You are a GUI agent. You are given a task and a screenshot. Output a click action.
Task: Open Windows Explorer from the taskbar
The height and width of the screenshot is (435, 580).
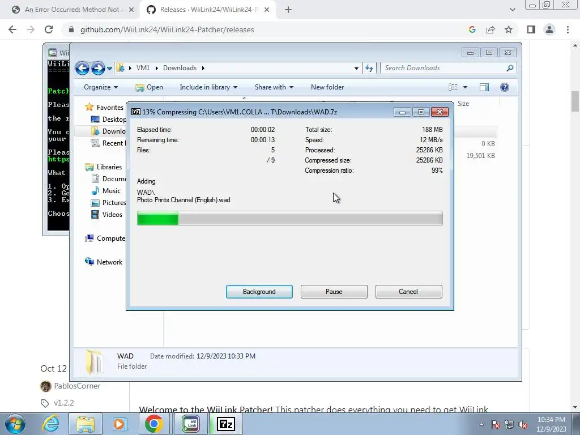pyautogui.click(x=86, y=424)
